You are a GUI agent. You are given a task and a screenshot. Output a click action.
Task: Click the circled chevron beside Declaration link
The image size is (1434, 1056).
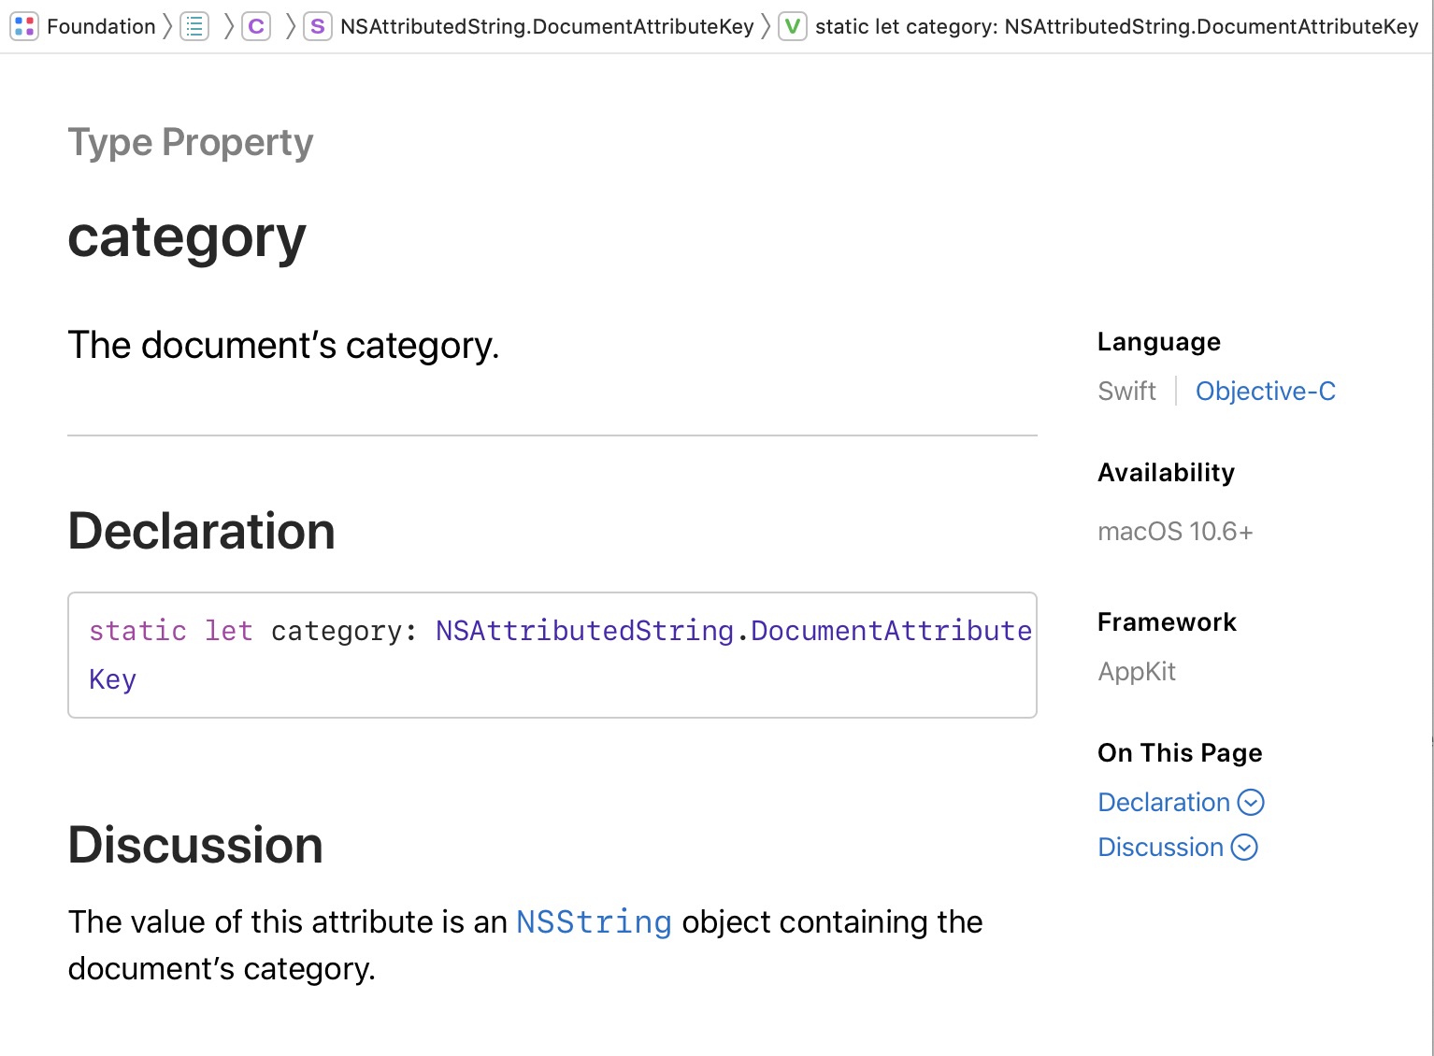coord(1251,803)
